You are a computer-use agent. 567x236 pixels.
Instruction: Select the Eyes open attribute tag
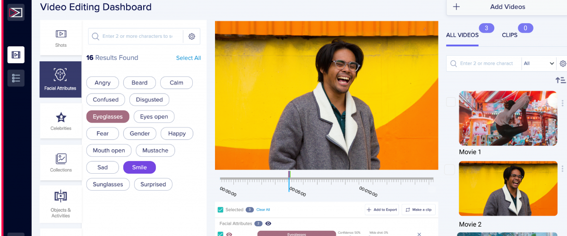click(x=154, y=117)
